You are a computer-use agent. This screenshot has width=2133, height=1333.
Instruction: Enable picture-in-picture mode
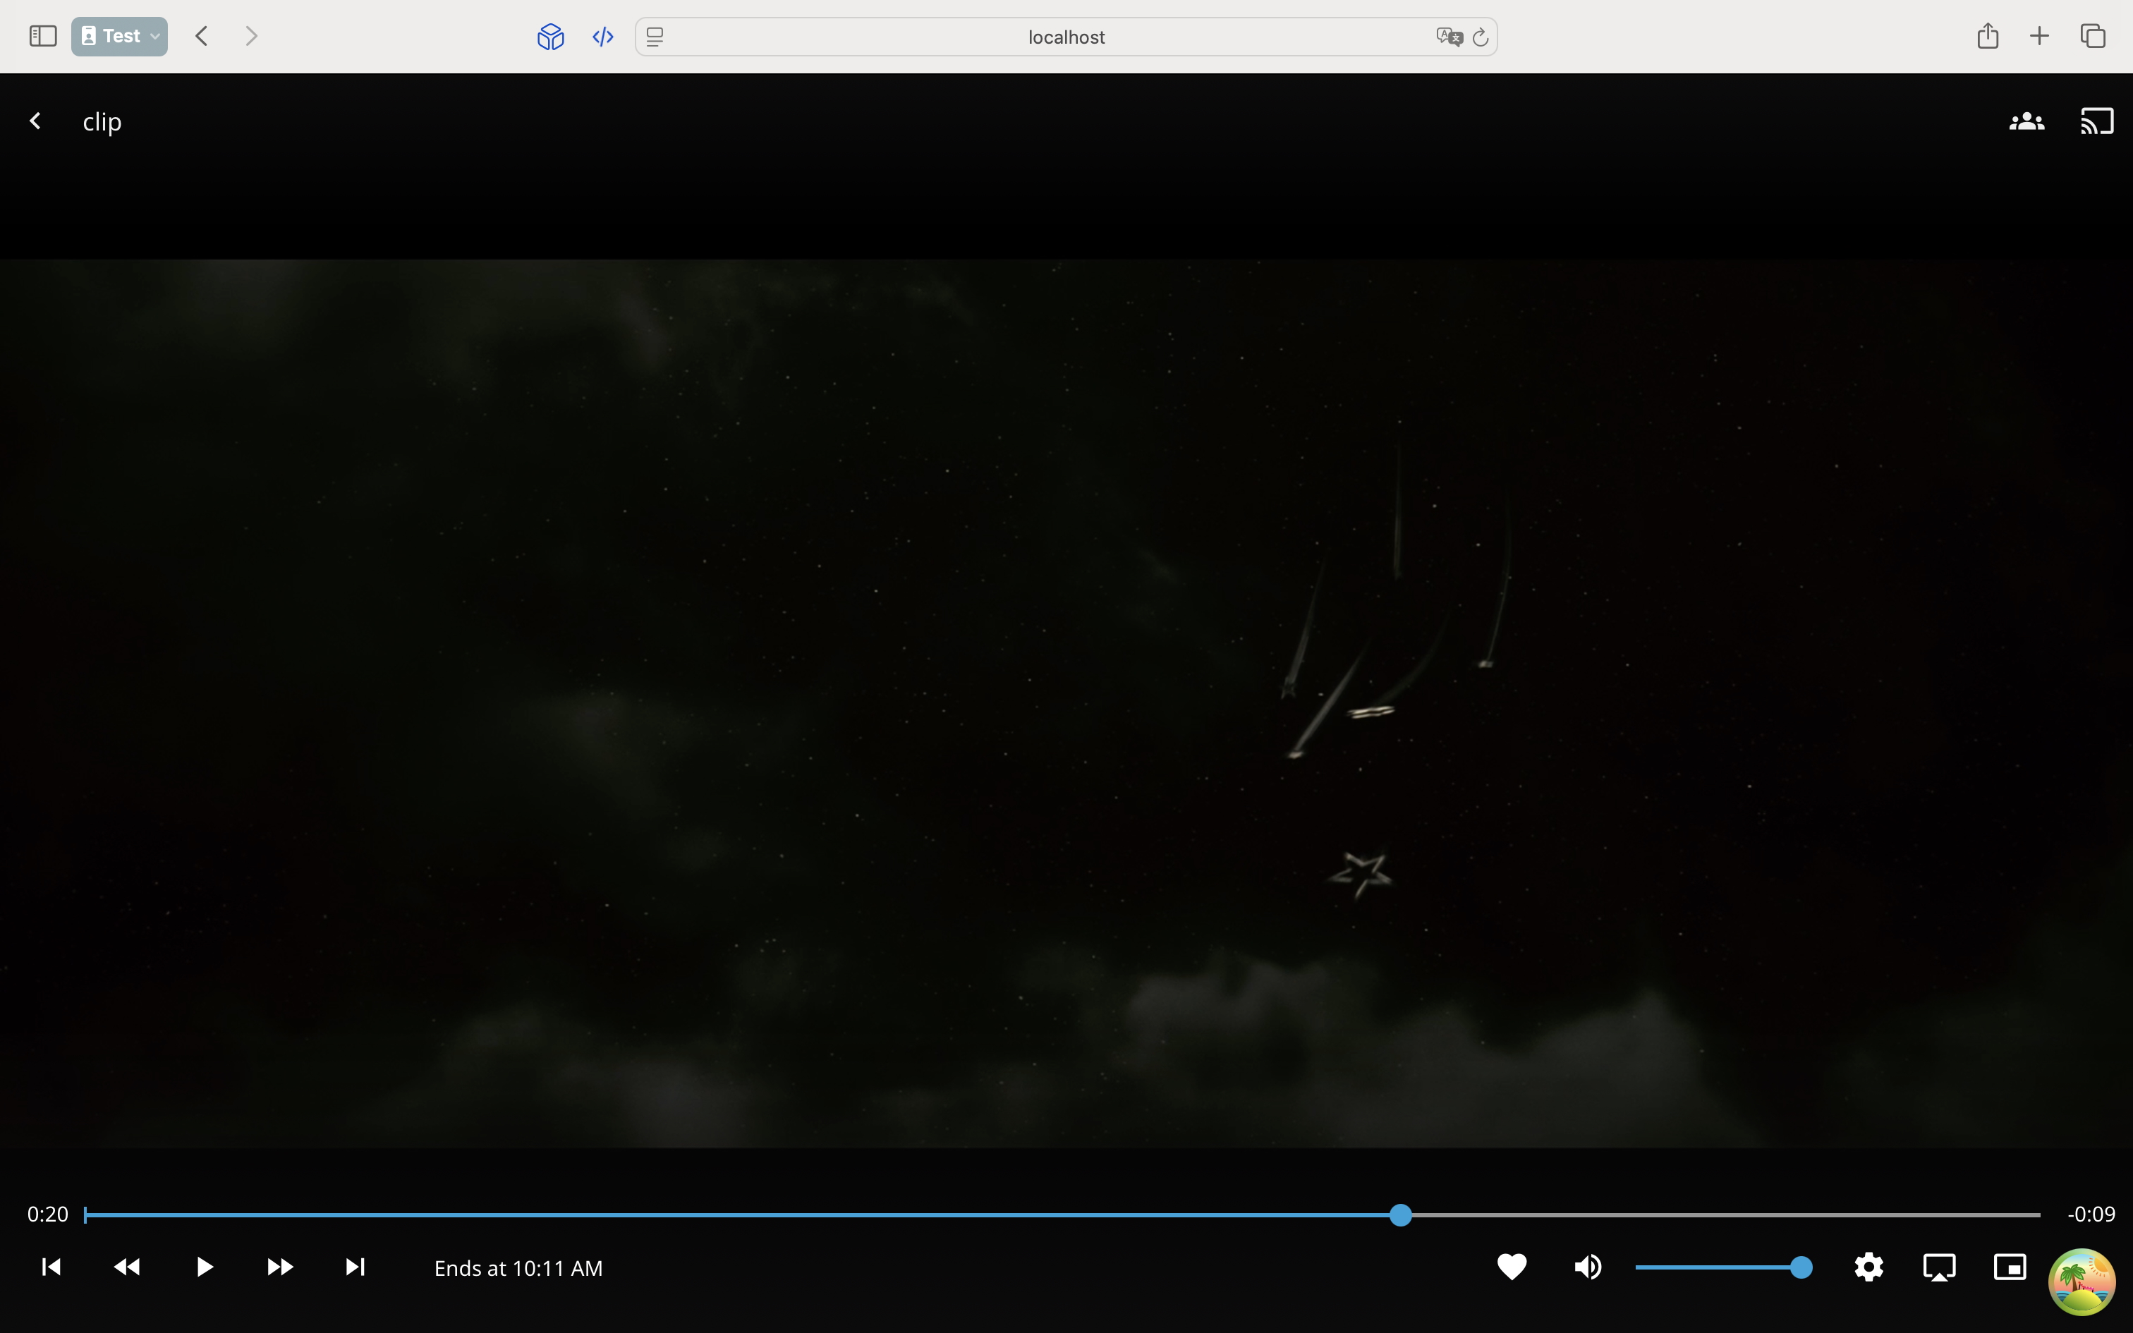coord(2010,1267)
